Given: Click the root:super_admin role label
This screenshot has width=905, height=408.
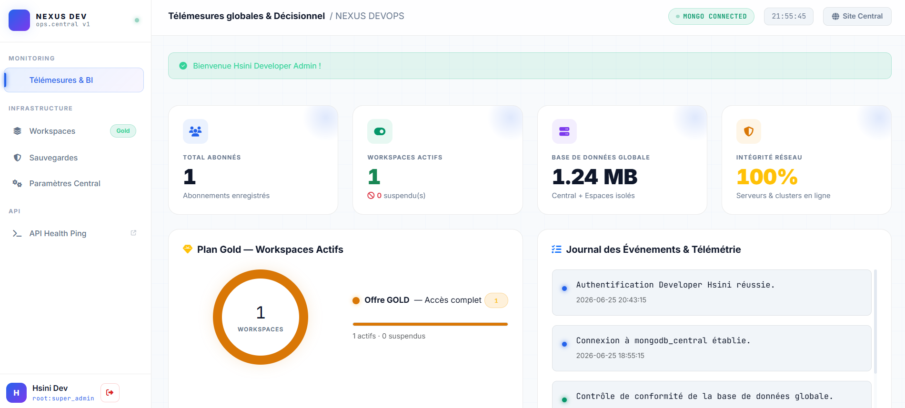Looking at the screenshot, I should click(63, 398).
